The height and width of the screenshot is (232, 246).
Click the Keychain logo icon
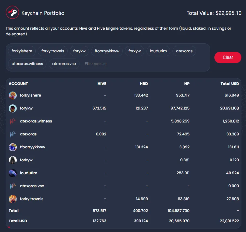tap(12, 13)
